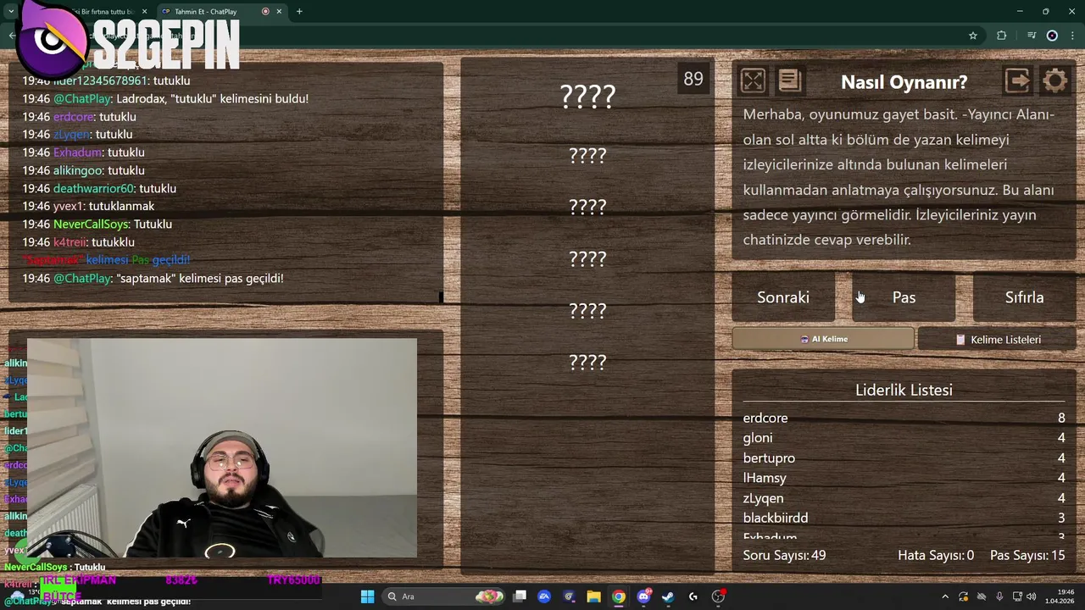Viewport: 1085px width, 610px height.
Task: Click the logout arrow icon near settings
Action: point(1017,80)
